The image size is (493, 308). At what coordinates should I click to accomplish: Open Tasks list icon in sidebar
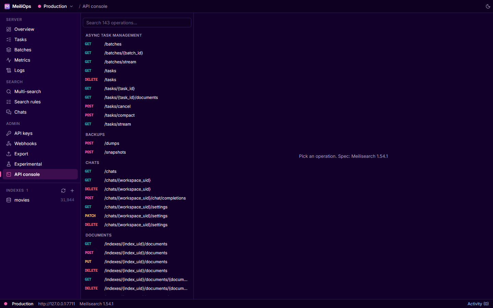tap(9, 39)
